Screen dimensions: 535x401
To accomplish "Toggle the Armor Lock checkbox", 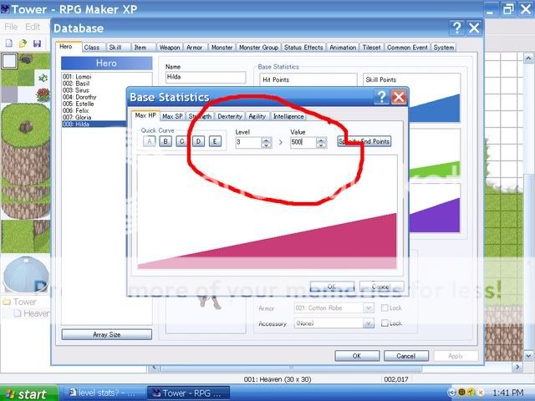I will [x=385, y=308].
